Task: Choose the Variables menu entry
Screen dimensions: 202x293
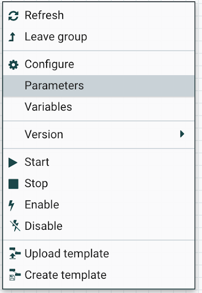Action: [x=49, y=107]
